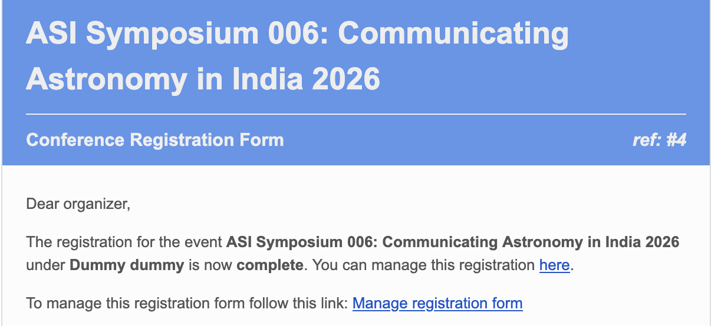
Task: Click the bold event name in body paragraph
Action: [453, 242]
